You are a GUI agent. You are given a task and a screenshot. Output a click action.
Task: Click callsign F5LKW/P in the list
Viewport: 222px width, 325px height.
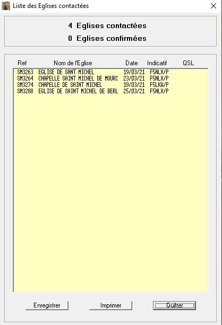[x=159, y=85]
